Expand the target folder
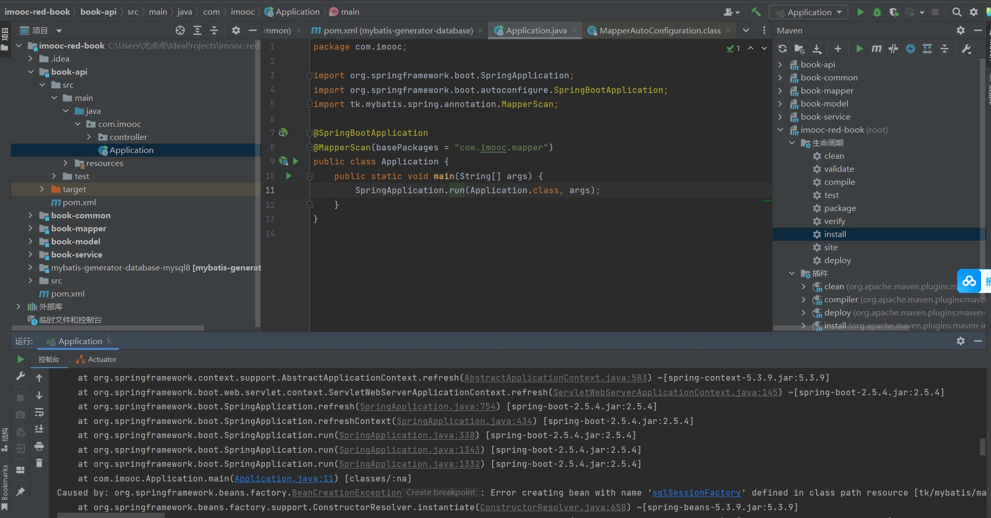Image resolution: width=991 pixels, height=518 pixels. [x=42, y=189]
